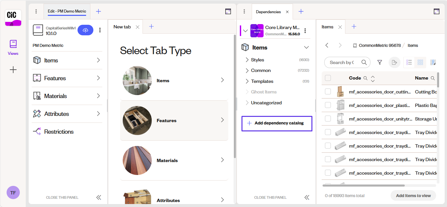Choose the Materials tab type thumbnail
This screenshot has width=447, height=207.
tap(137, 160)
